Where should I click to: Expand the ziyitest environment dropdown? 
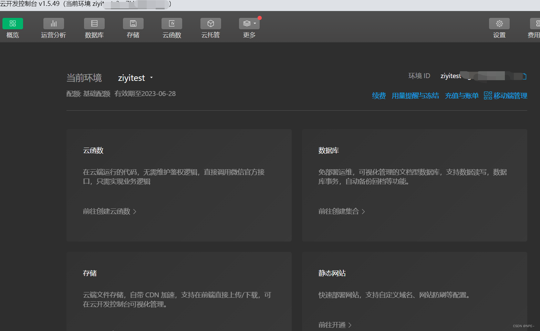click(x=135, y=78)
